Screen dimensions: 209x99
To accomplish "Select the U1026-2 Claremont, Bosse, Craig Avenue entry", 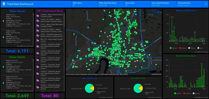I will tap(49, 53).
